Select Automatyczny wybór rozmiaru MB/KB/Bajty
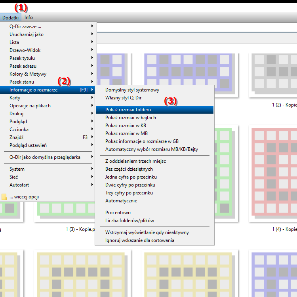The width and height of the screenshot is (297, 297). tap(154, 149)
